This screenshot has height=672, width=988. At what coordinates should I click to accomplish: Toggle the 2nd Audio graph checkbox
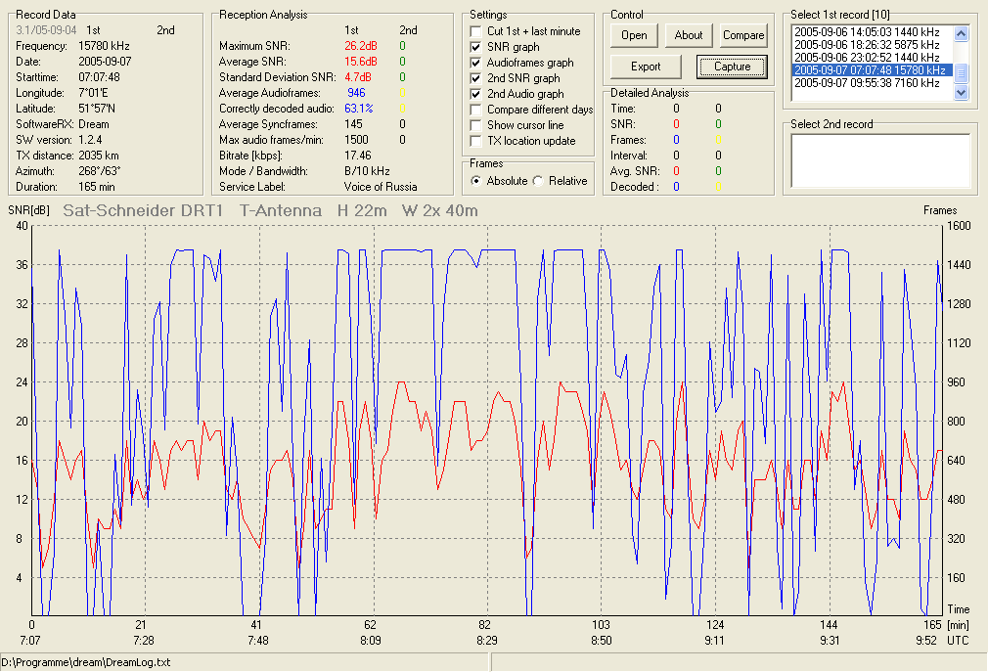[476, 94]
